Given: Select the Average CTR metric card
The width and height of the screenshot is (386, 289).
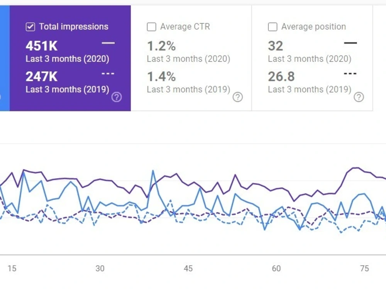Looking at the screenshot, I should pyautogui.click(x=191, y=58).
